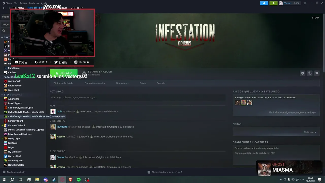Open the Discusiones tab
The height and width of the screenshot is (183, 325).
coord(122,83)
